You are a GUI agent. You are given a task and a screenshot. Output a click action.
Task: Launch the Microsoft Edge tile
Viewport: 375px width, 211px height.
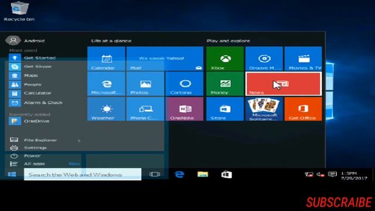pyautogui.click(x=106, y=84)
